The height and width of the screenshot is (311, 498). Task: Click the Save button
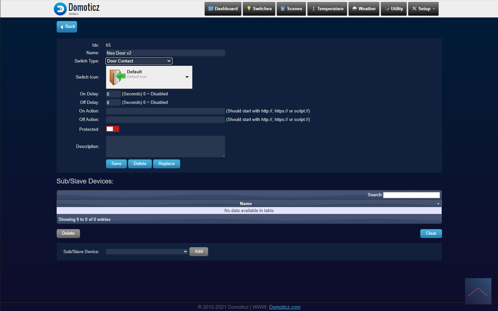[116, 164]
